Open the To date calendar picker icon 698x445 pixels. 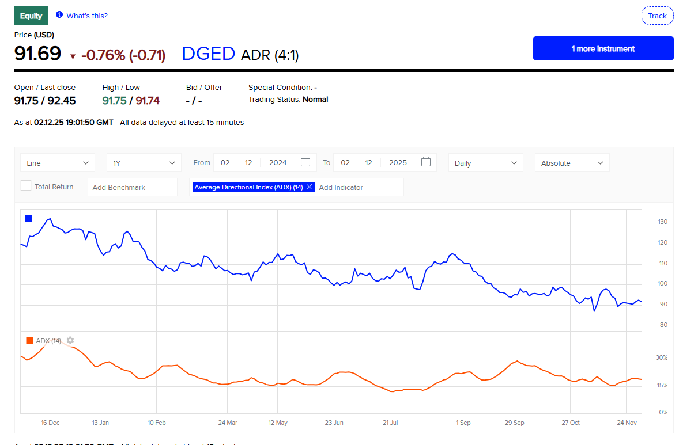[x=426, y=162]
